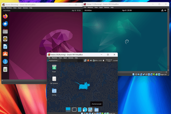Image resolution: width=171 pixels, height=114 pixels.
Task: Click the network adapter icon in Debian status bar
Action: pos(141,74)
